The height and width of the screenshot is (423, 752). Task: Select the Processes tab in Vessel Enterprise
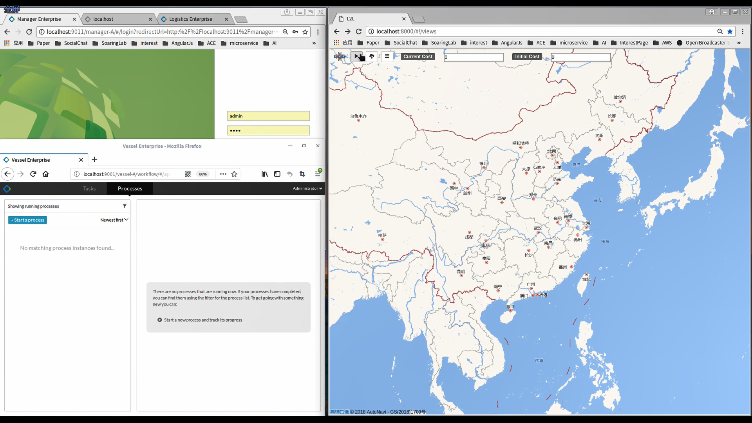(130, 188)
